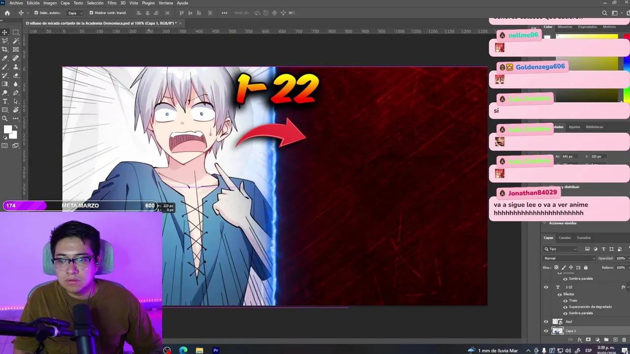Select the Eraser tool
630x354 pixels.
(x=16, y=75)
